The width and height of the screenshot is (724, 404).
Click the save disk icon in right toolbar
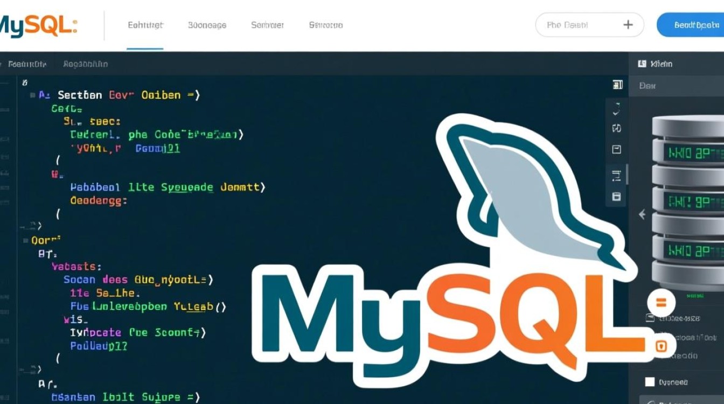pyautogui.click(x=616, y=197)
